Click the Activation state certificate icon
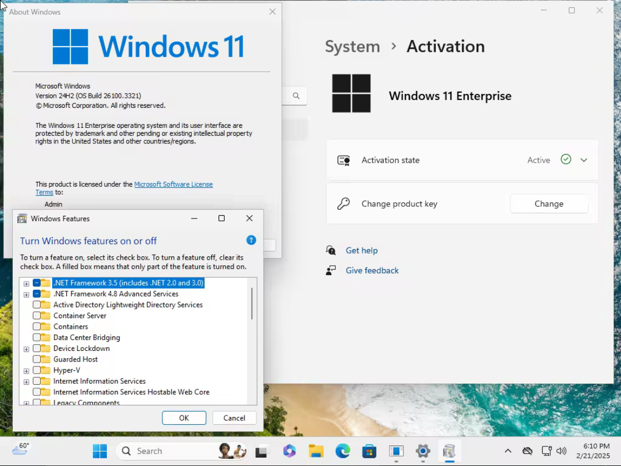Viewport: 621px width, 466px height. click(344, 160)
